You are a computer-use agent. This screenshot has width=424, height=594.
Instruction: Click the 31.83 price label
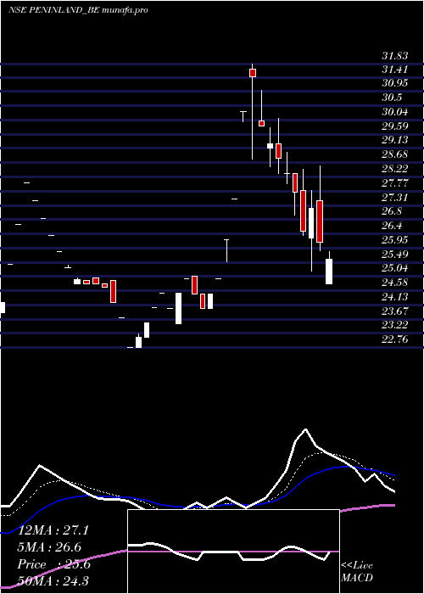(395, 56)
